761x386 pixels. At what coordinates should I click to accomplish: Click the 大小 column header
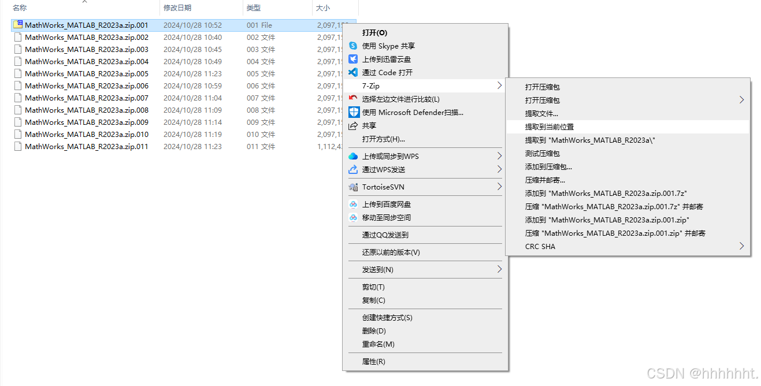click(x=335, y=8)
